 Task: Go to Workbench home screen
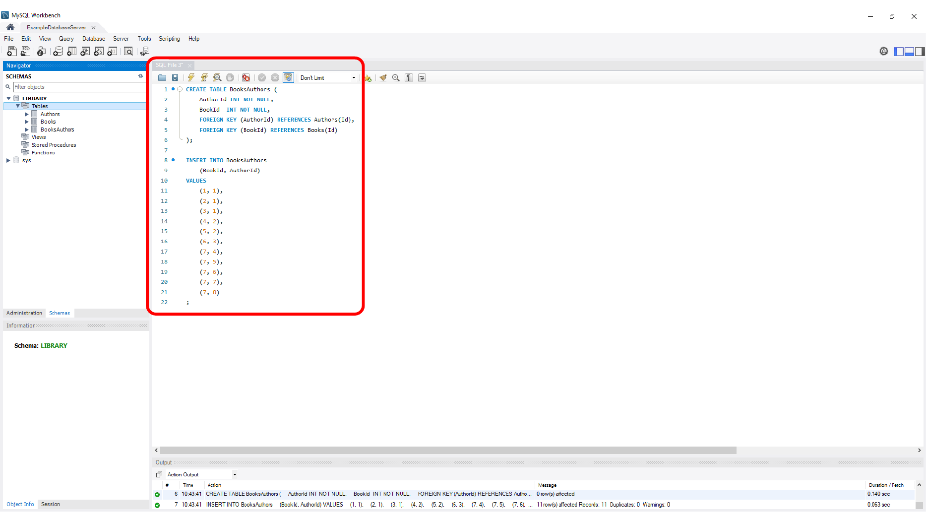10,27
